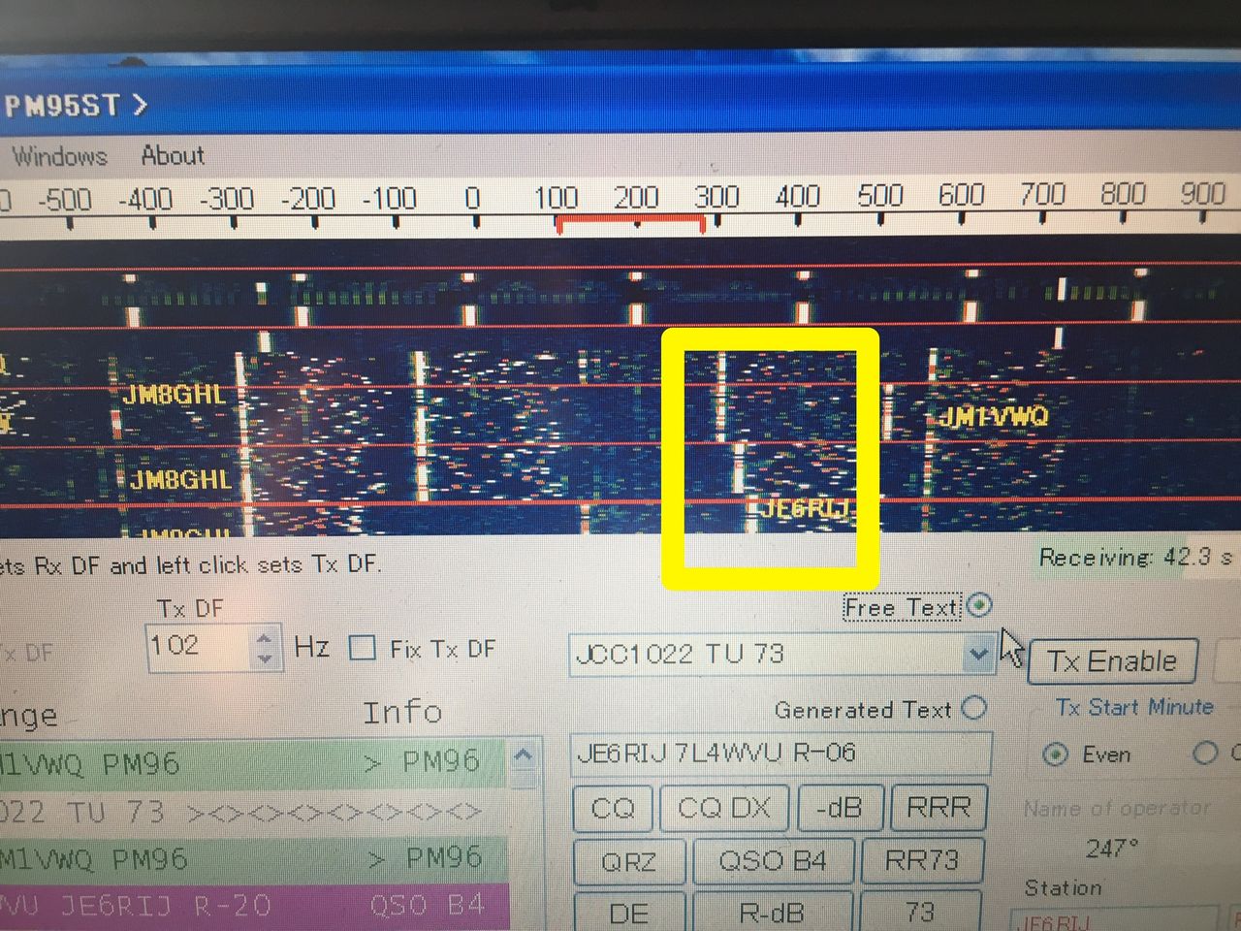Click the red Tx DF bracket on the frequency scale
Image resolution: width=1241 pixels, height=931 pixels.
coord(630,222)
